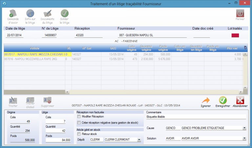Screen dimensions: 252x148
Task: Cancel with the Abandonner icon
Action: [x=240, y=100]
